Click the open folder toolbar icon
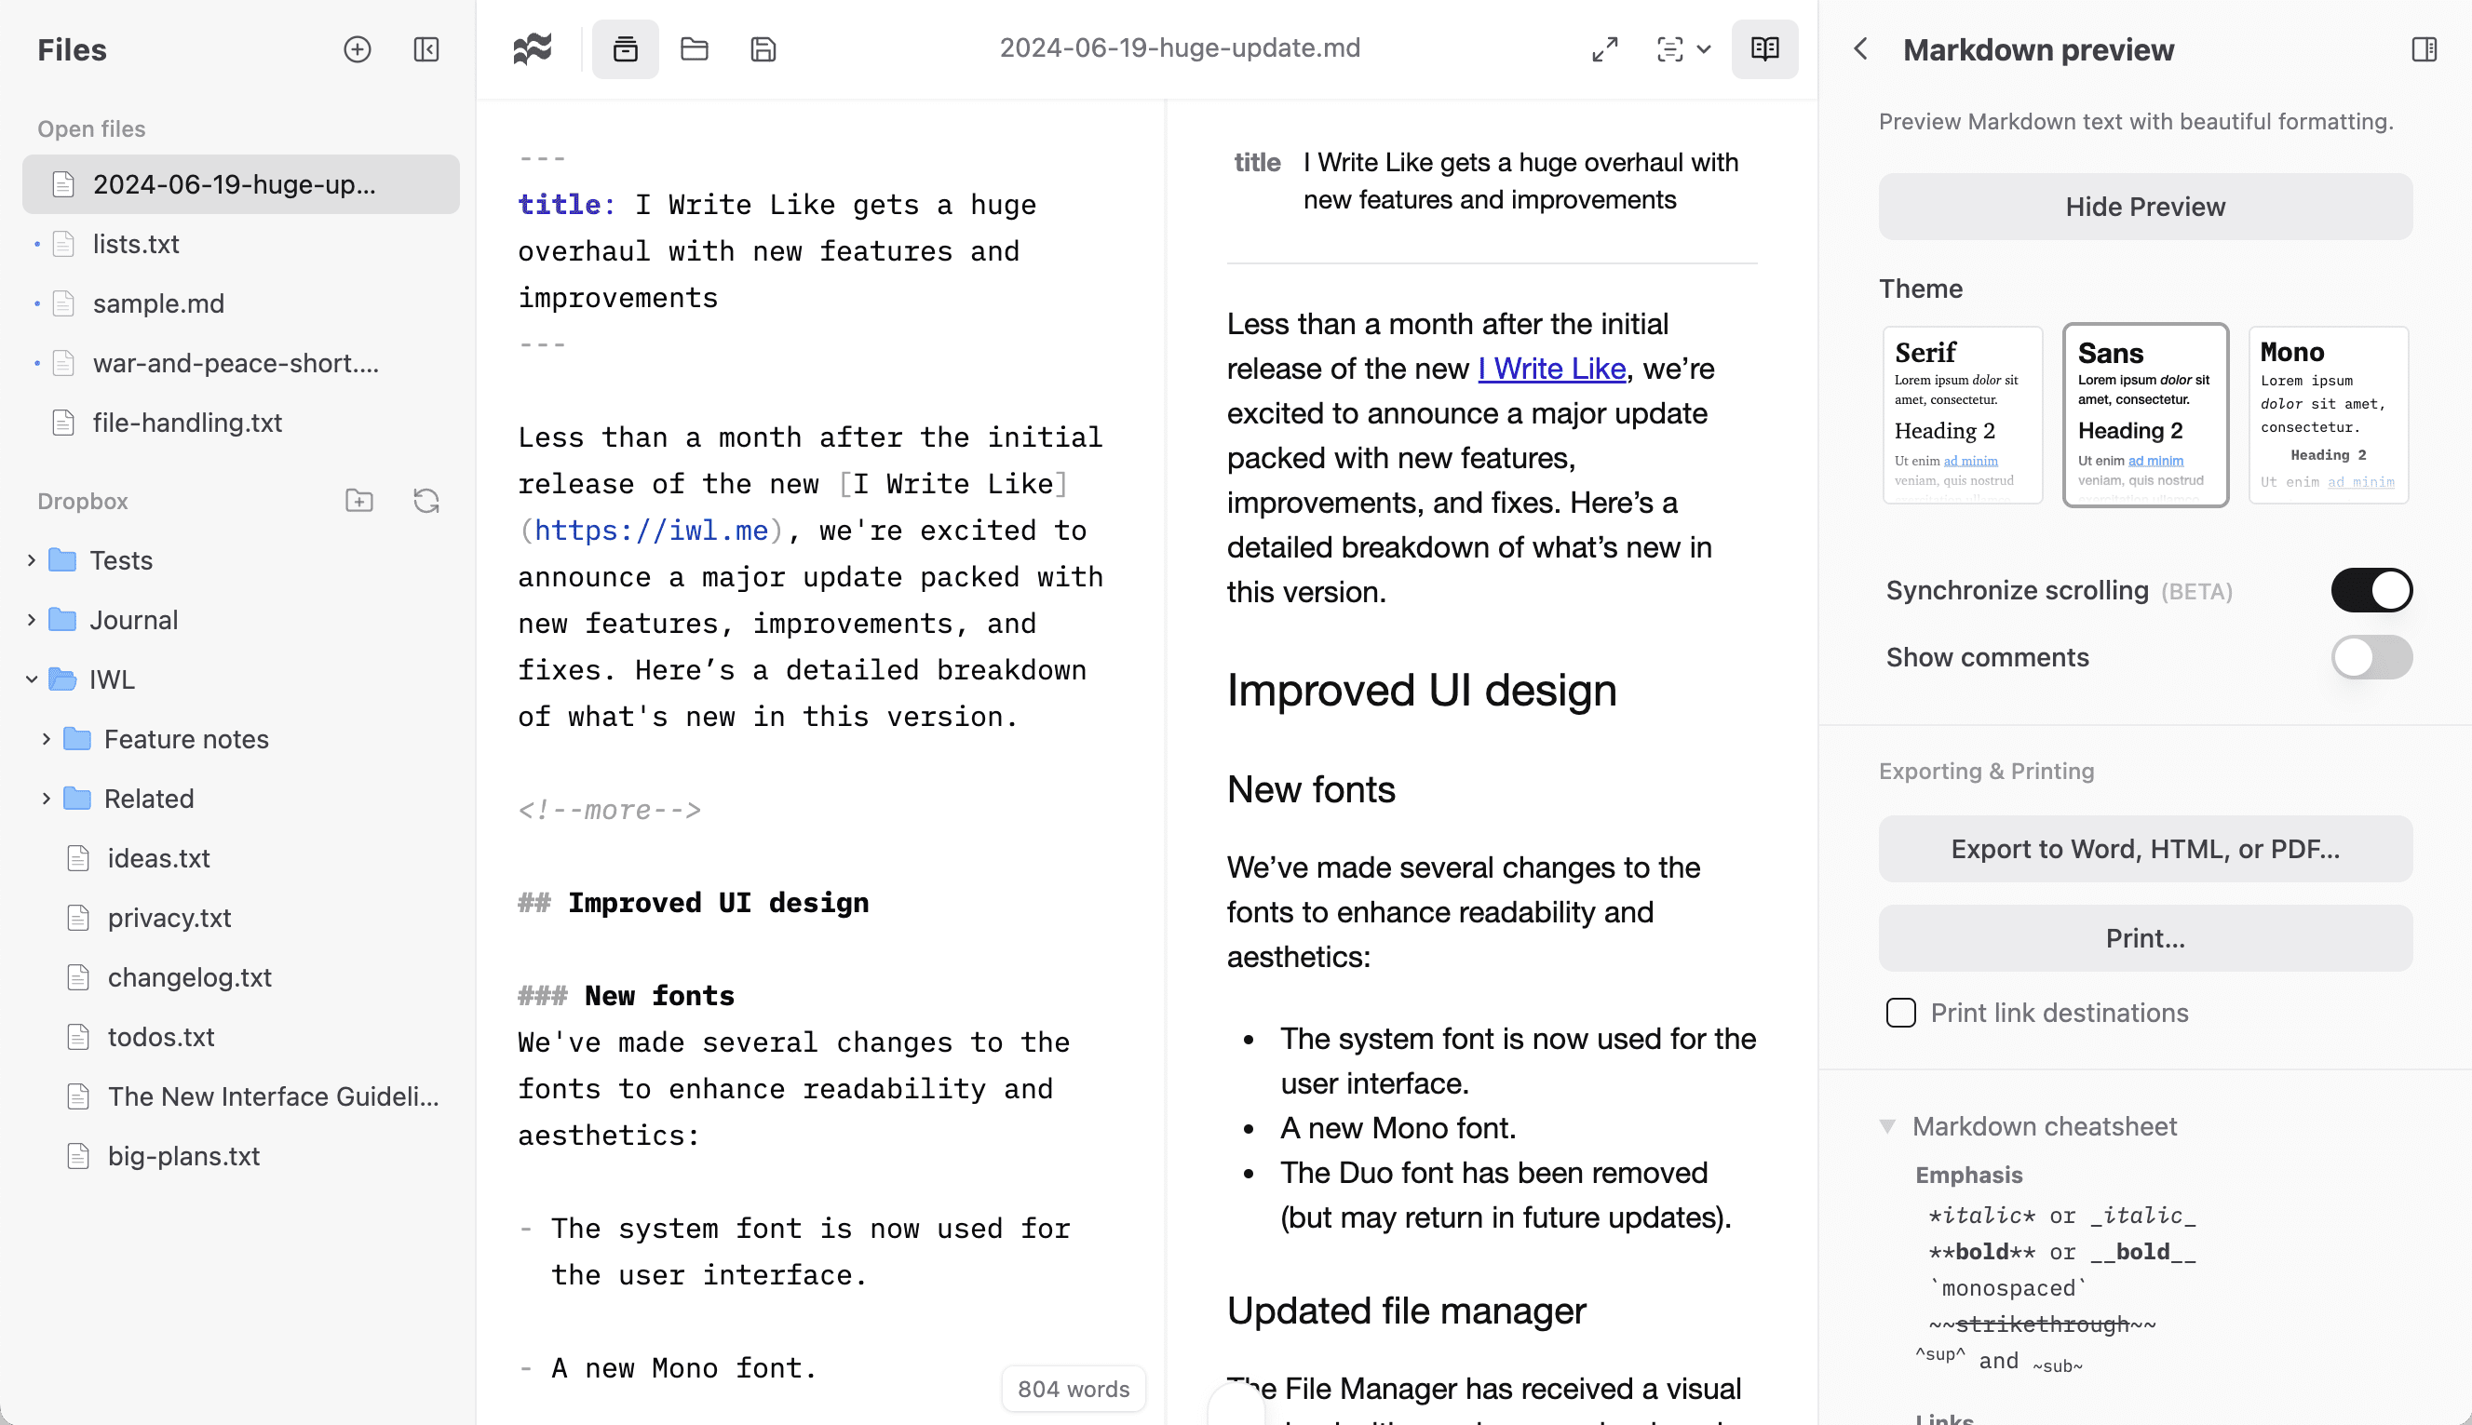 click(x=695, y=49)
